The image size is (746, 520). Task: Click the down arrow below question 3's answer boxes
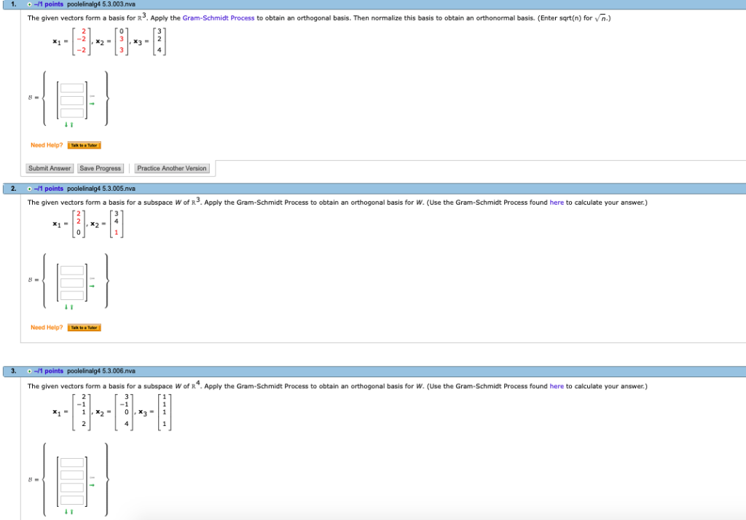66,512
